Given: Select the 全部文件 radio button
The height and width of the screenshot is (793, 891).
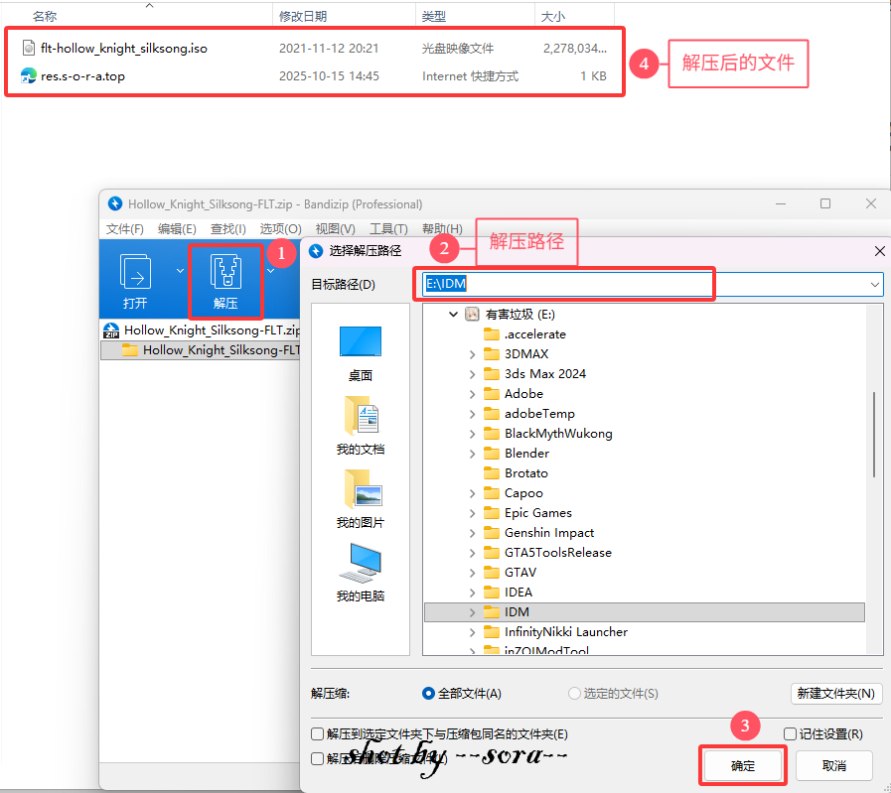Looking at the screenshot, I should pyautogui.click(x=429, y=694).
